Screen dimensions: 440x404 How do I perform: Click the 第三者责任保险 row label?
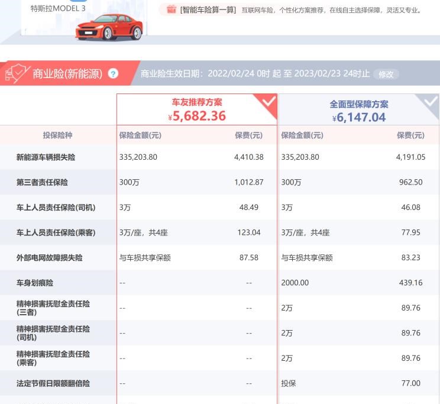pos(42,183)
